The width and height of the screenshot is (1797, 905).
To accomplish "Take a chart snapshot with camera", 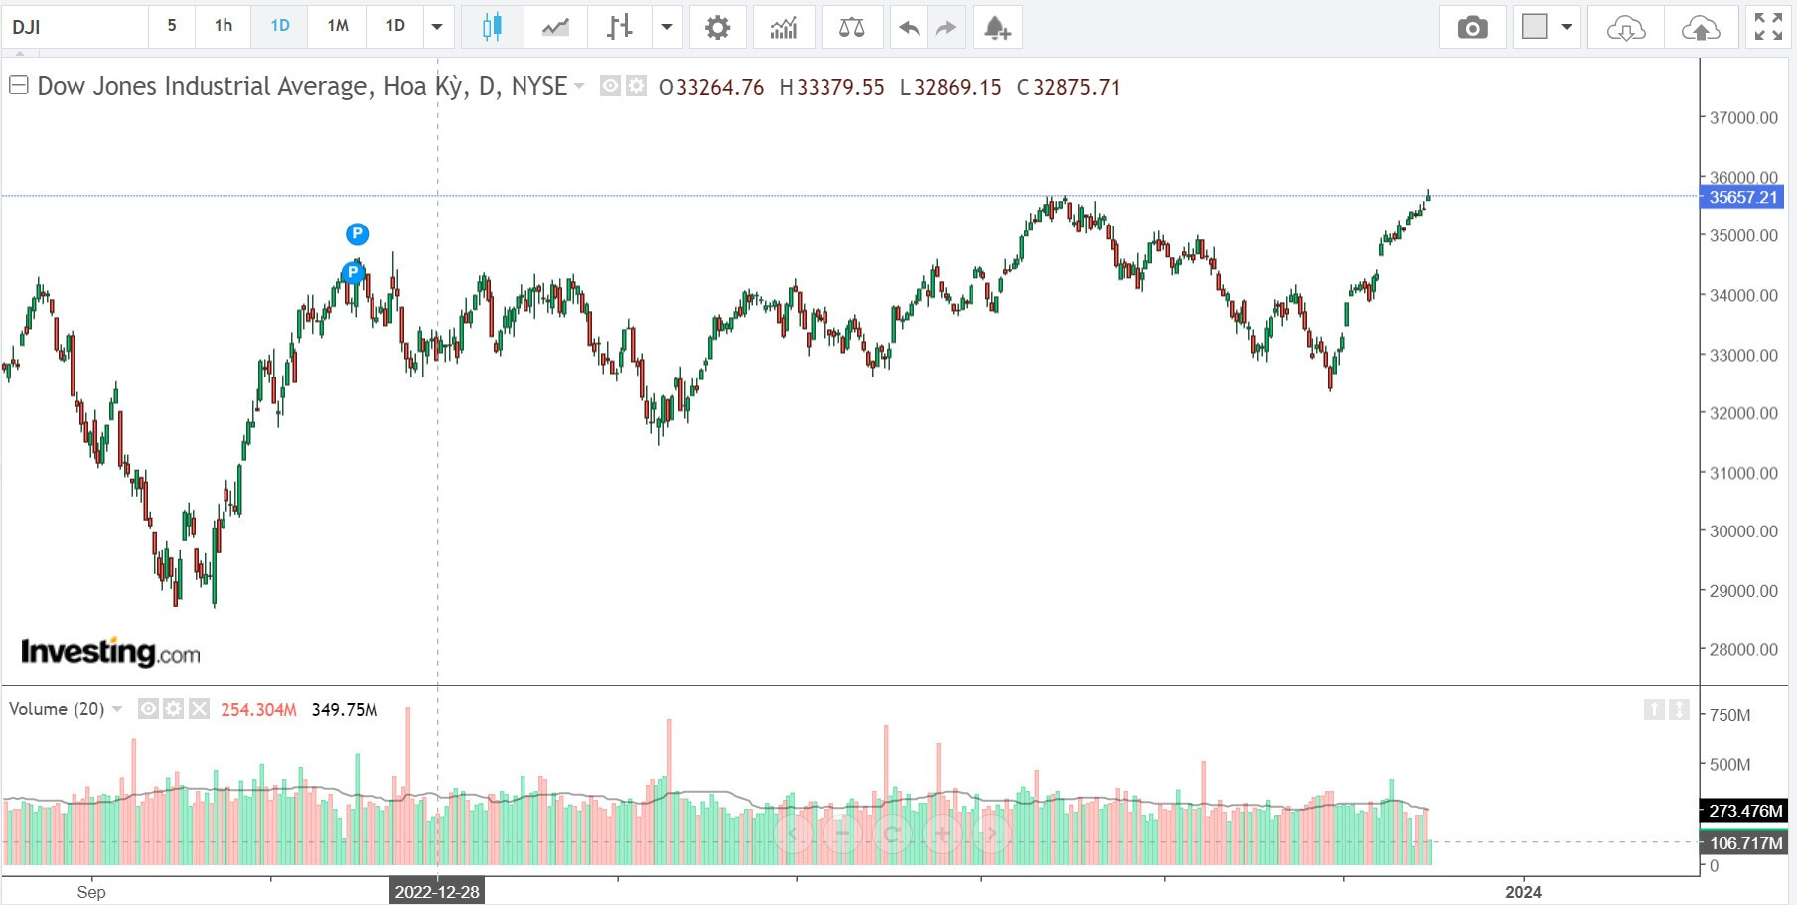I will pyautogui.click(x=1472, y=27).
